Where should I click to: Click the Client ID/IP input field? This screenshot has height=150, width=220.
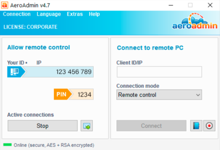click(159, 72)
